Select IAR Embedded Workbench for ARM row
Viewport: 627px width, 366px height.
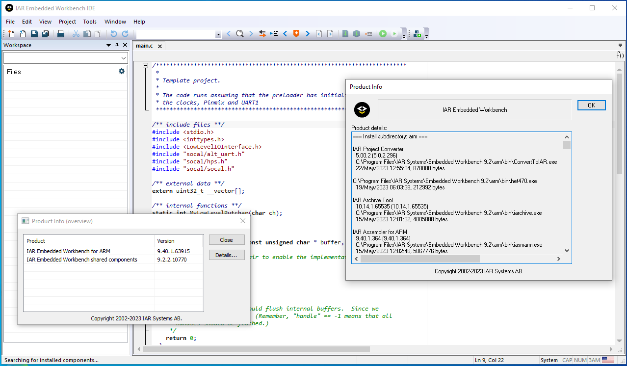[113, 251]
